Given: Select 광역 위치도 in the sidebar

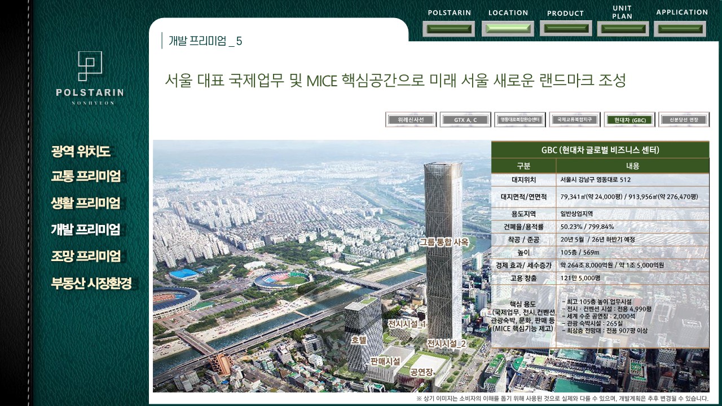Looking at the screenshot, I should [x=81, y=151].
